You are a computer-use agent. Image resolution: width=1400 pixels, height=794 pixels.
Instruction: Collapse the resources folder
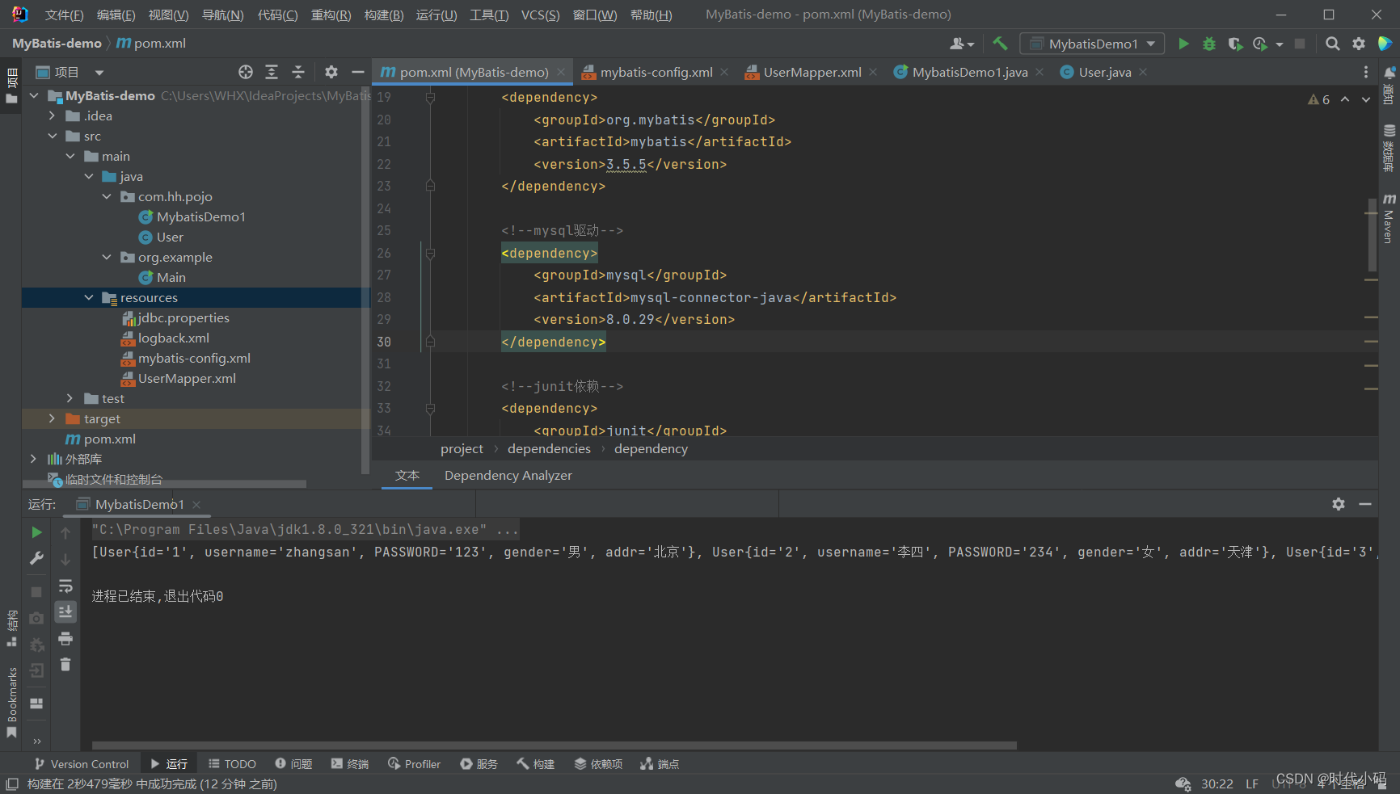pyautogui.click(x=89, y=297)
